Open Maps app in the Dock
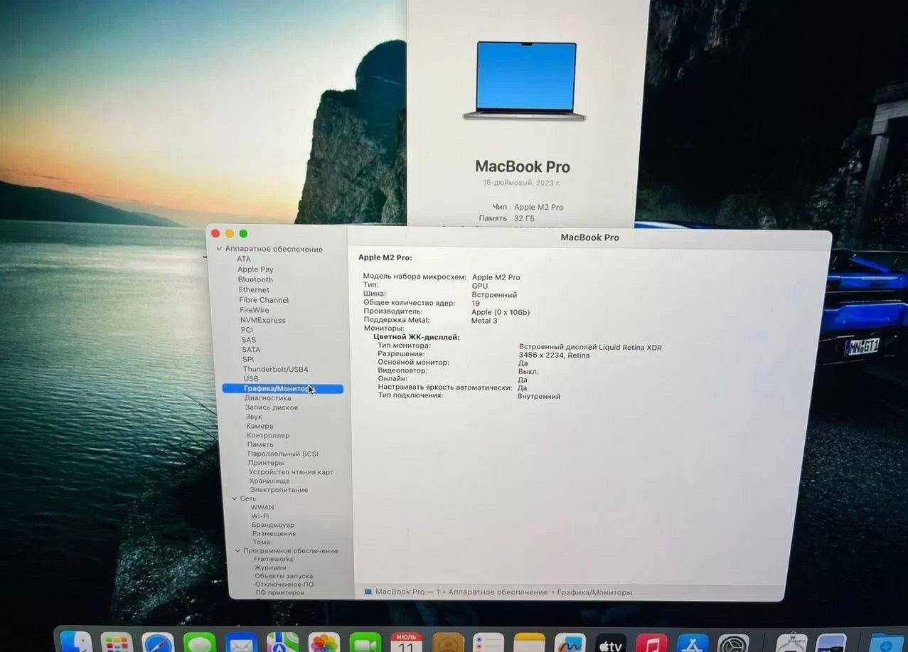The width and height of the screenshot is (908, 652). 282,643
